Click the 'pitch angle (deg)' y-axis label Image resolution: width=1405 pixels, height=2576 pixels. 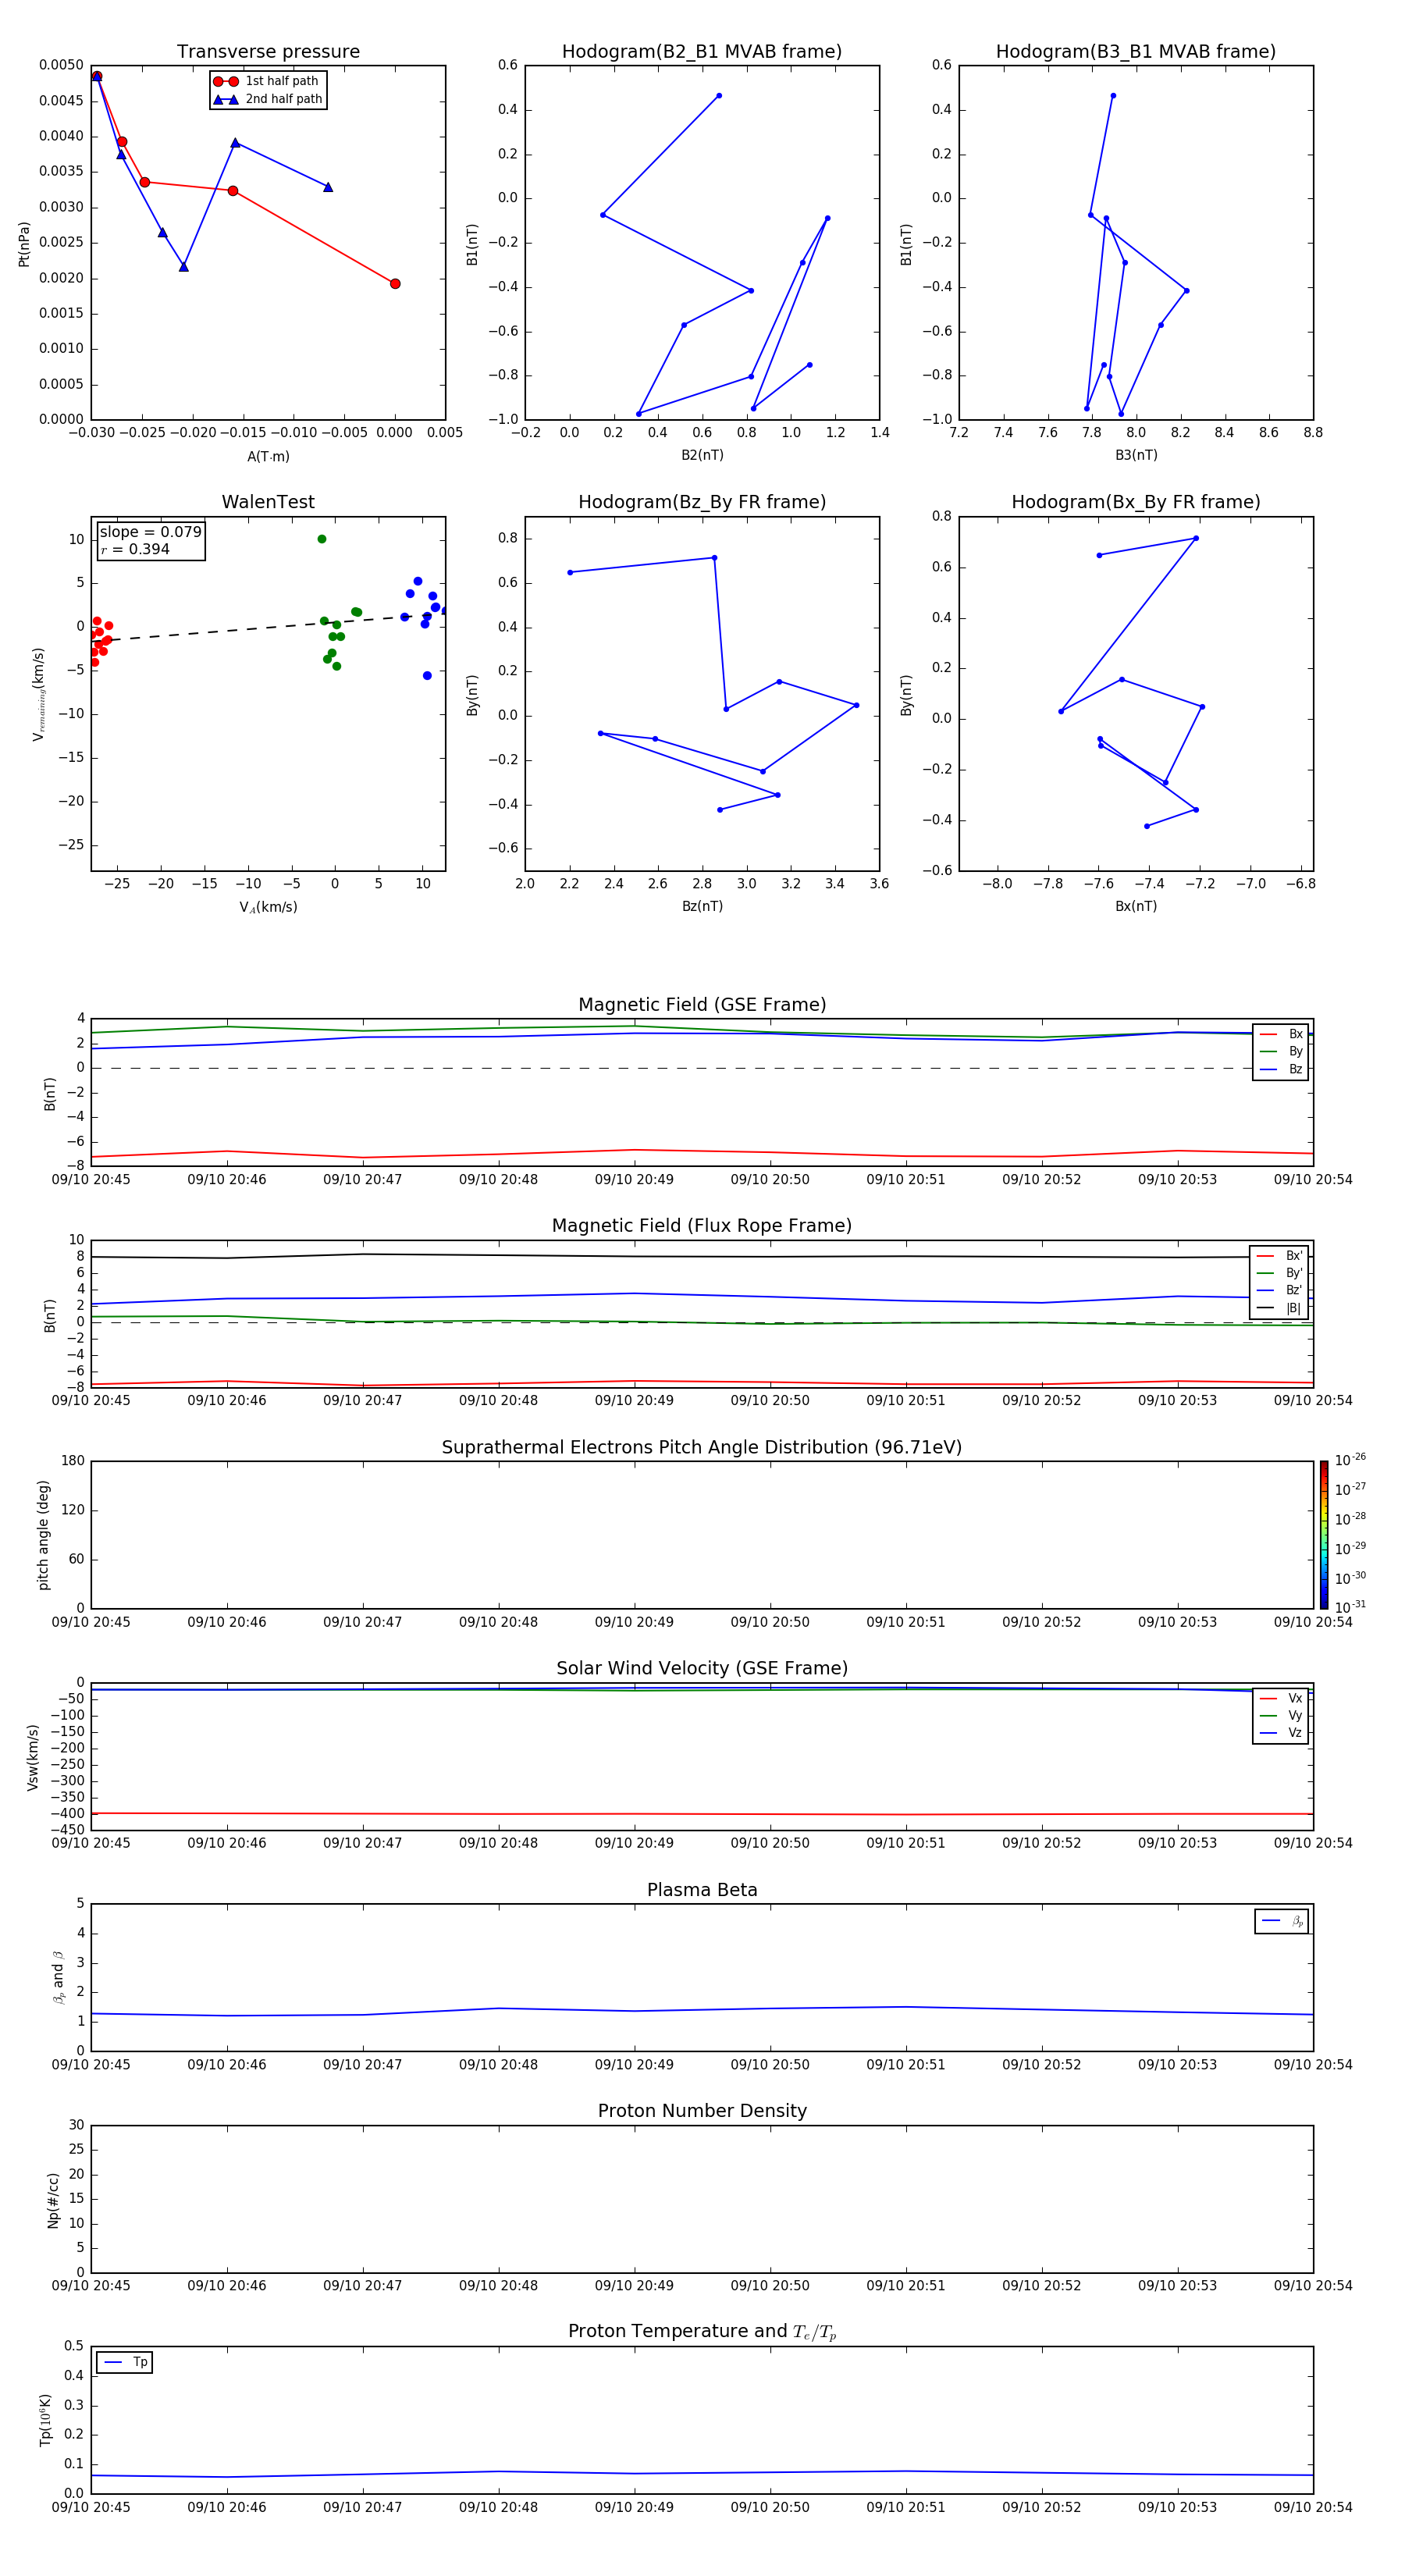[x=43, y=1535]
